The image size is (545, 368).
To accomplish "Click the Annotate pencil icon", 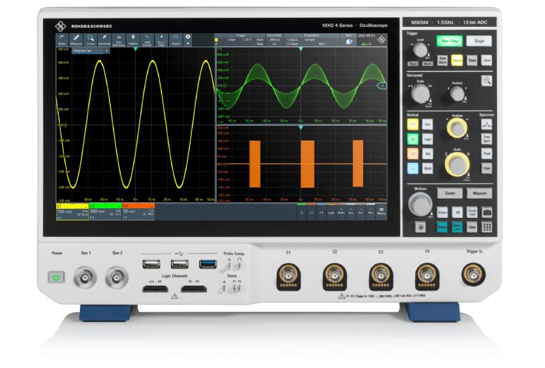I will click(x=104, y=40).
